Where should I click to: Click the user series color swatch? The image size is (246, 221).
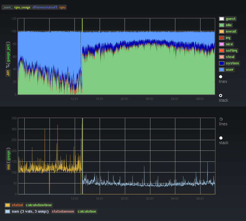(221, 69)
